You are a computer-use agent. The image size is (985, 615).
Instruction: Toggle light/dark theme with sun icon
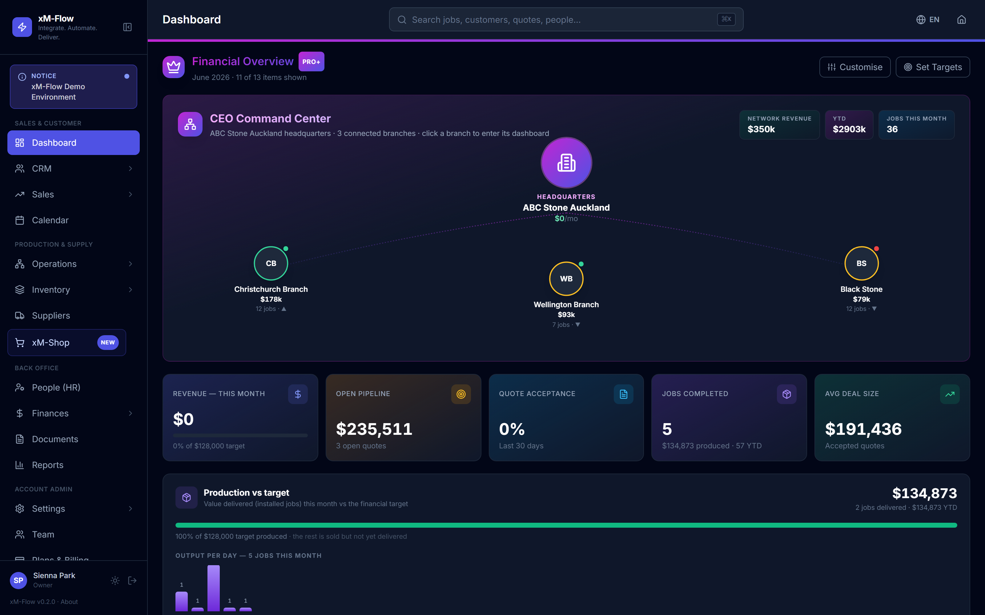115,581
